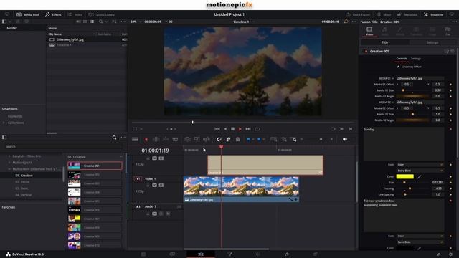Toggle the Creative 001 enable dot

[x=365, y=51]
